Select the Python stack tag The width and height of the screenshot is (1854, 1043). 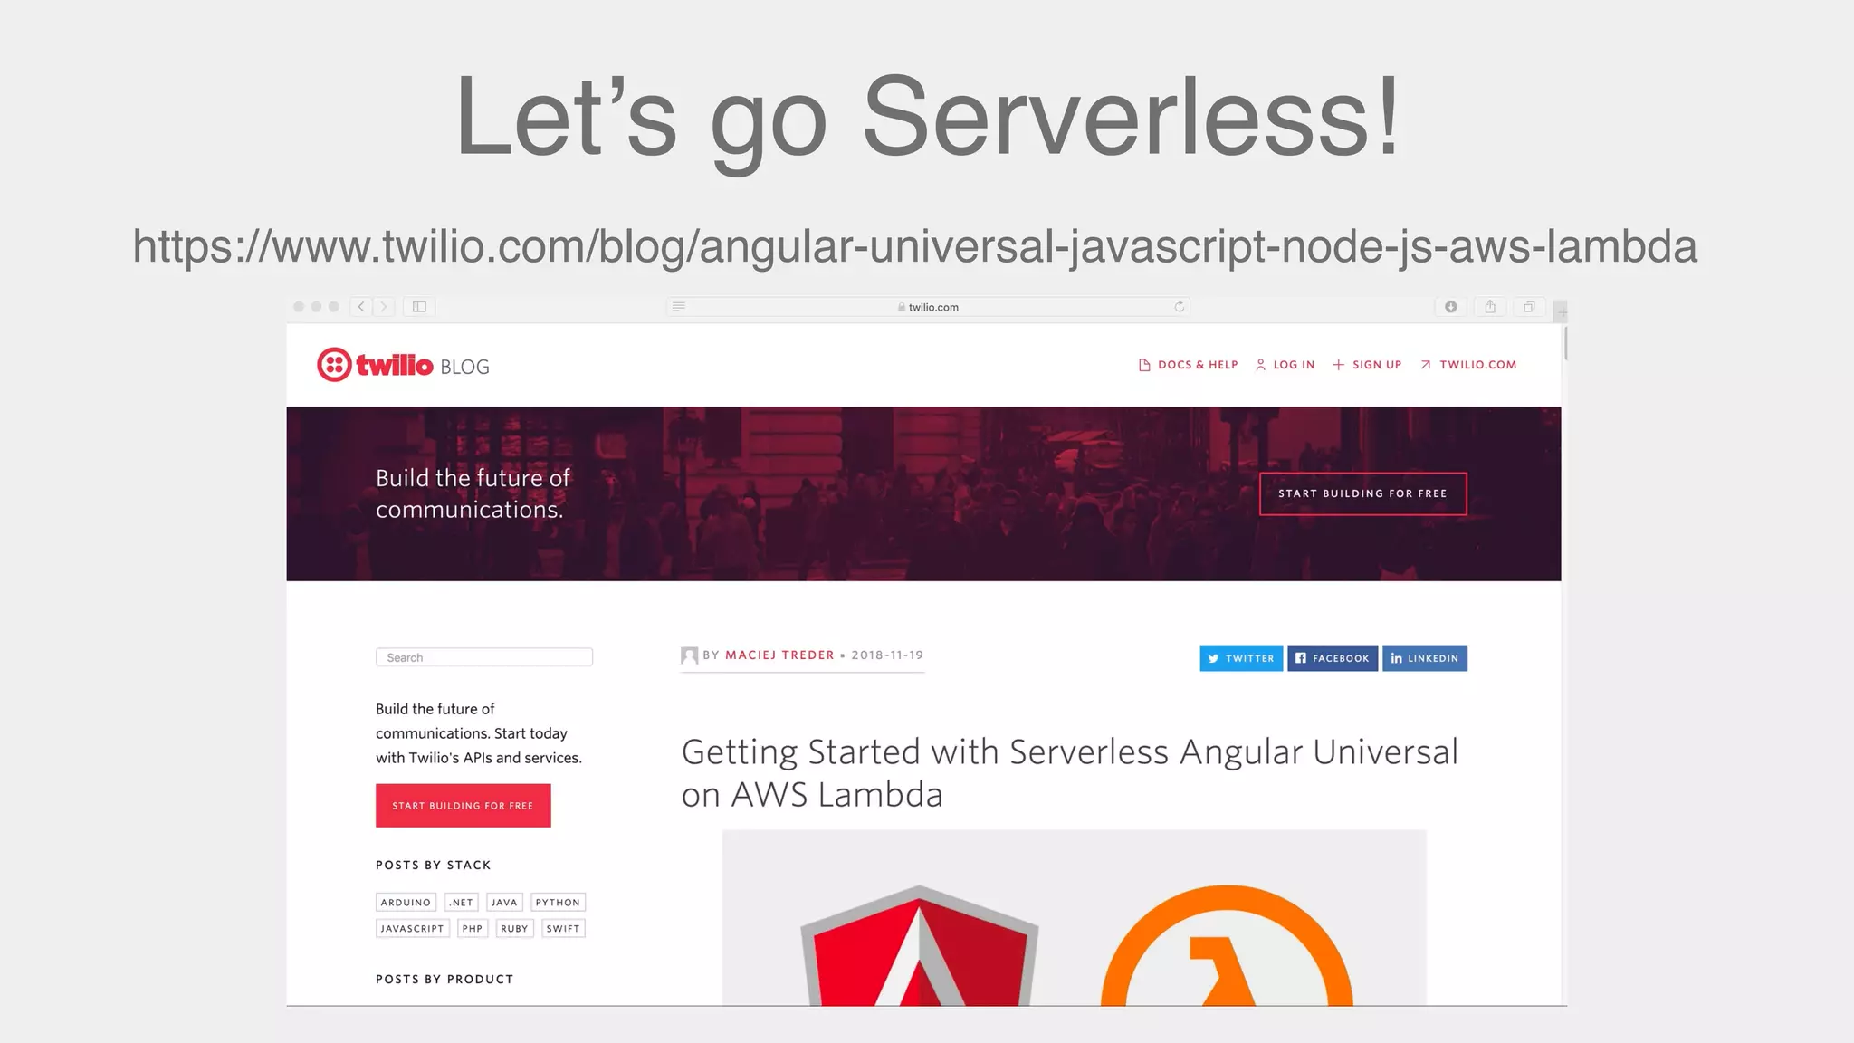(558, 903)
